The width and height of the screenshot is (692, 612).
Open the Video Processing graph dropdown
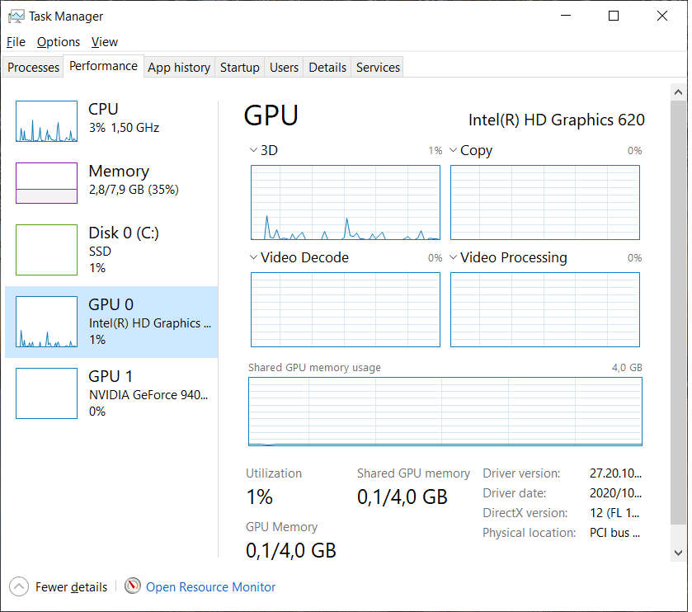coord(453,257)
